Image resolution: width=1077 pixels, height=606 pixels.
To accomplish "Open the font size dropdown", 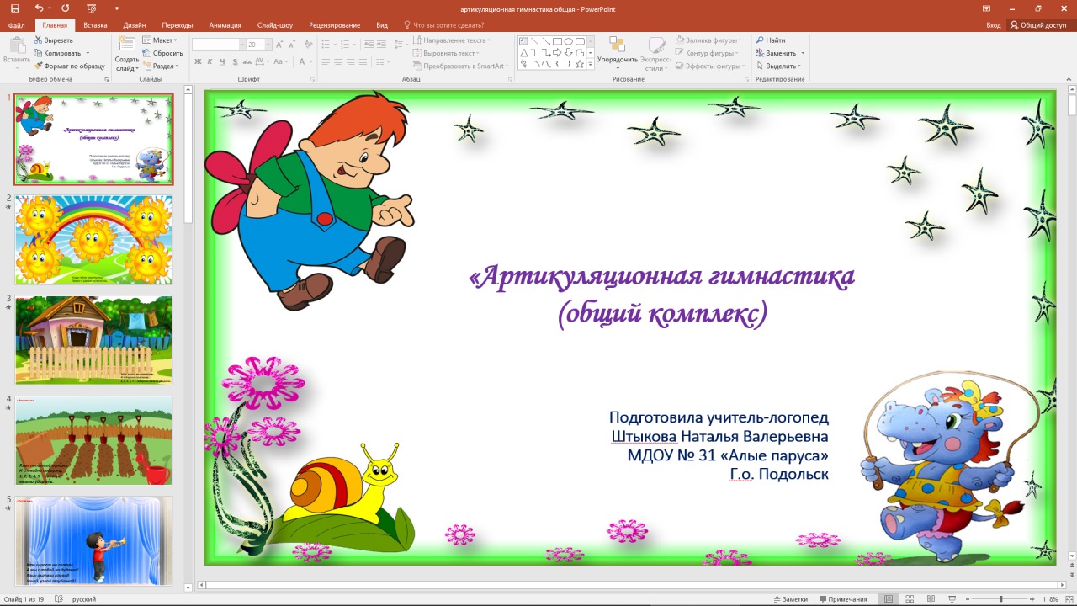I will [x=268, y=44].
